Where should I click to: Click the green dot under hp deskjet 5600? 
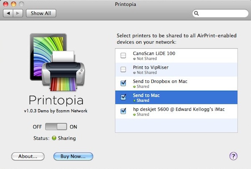(x=134, y=115)
